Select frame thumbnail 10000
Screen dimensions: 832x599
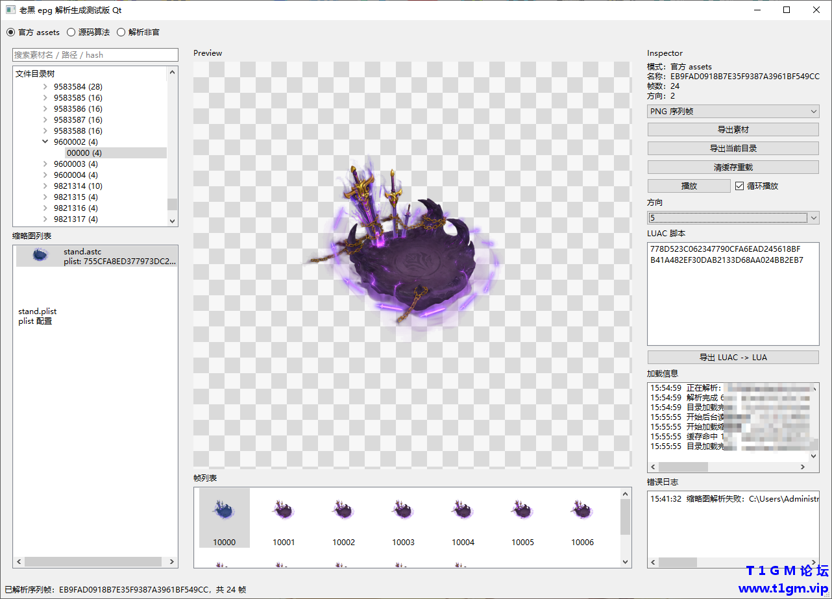coord(225,518)
